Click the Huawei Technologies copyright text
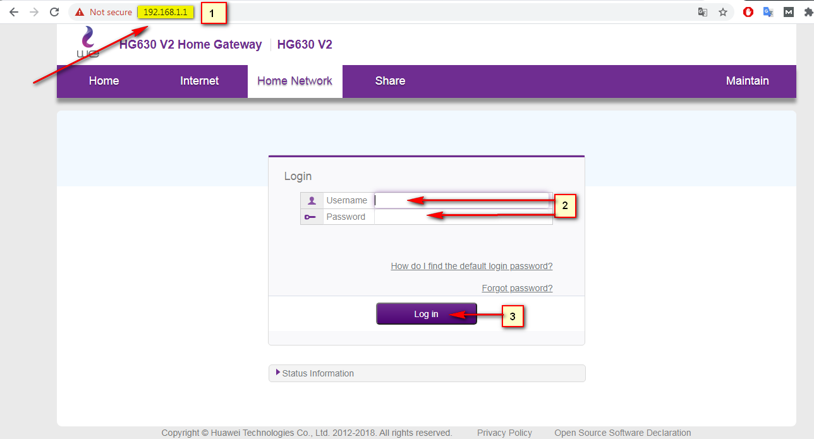The width and height of the screenshot is (814, 439). pos(307,433)
